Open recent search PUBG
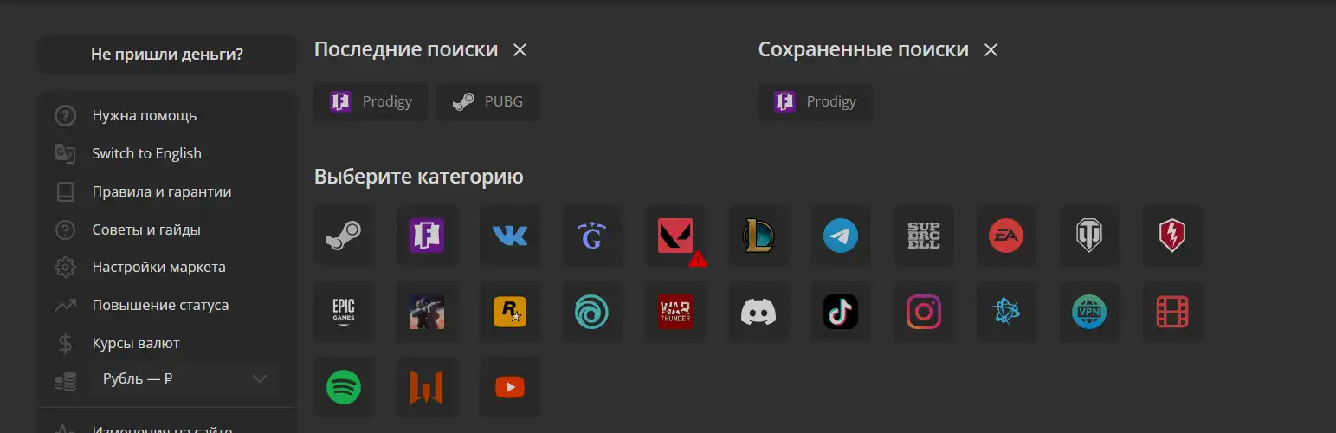 click(x=487, y=102)
